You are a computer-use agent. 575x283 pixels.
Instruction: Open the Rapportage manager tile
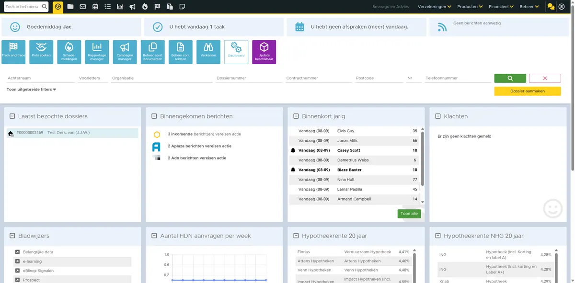97,52
